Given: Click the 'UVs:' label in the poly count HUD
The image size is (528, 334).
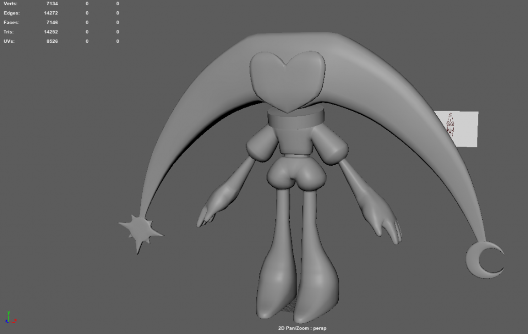Looking at the screenshot, I should pos(9,41).
